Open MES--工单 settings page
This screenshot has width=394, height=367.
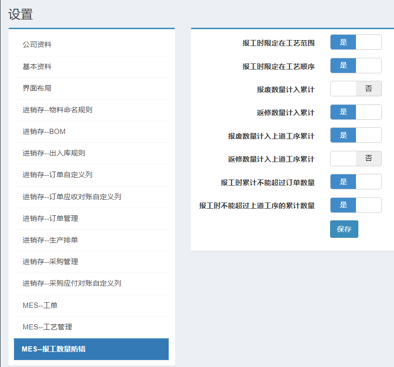click(40, 305)
